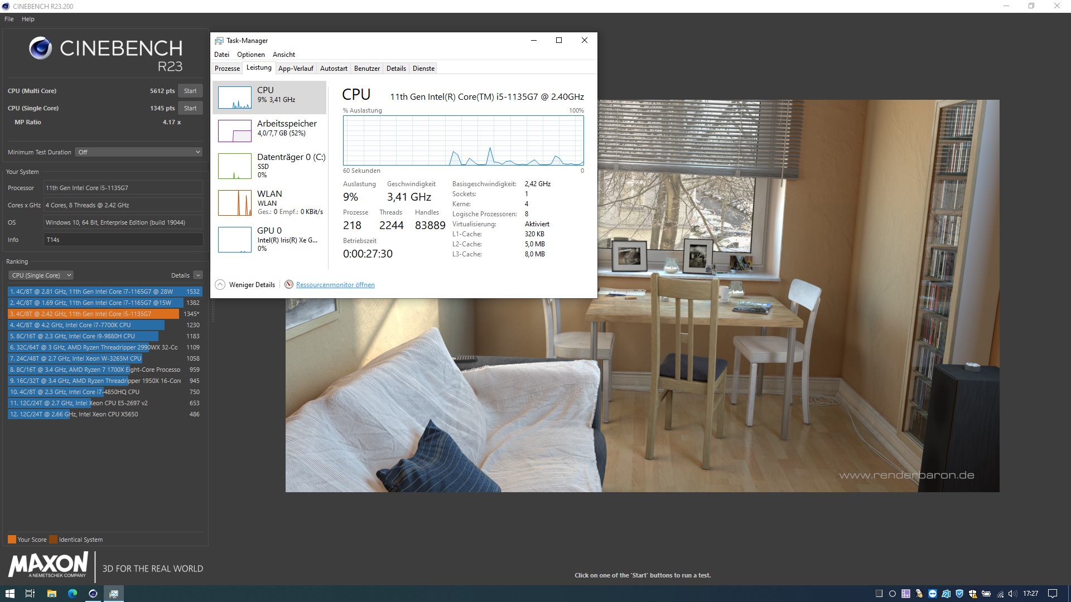Image resolution: width=1071 pixels, height=602 pixels.
Task: Switch to the Autostart tab
Action: point(334,69)
